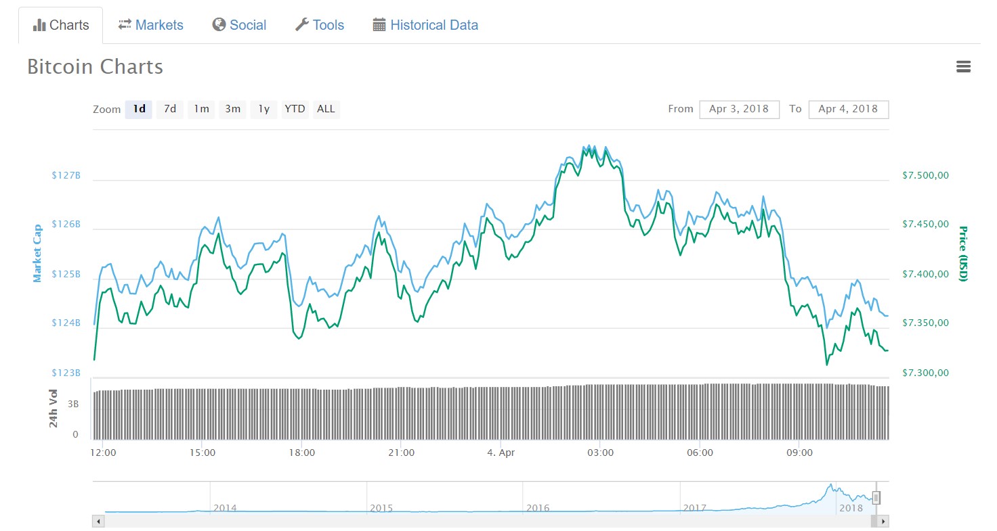Click the 24h Vol axis label
Image resolution: width=997 pixels, height=531 pixels.
pyautogui.click(x=54, y=409)
